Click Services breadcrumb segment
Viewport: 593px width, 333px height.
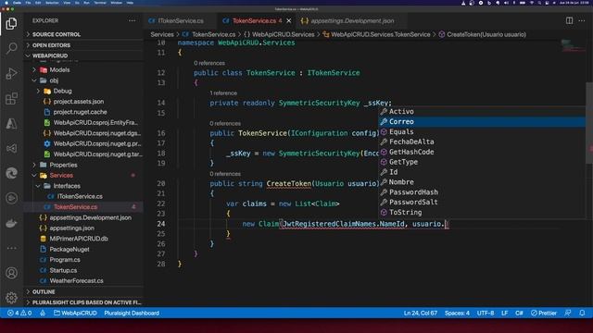coord(162,34)
